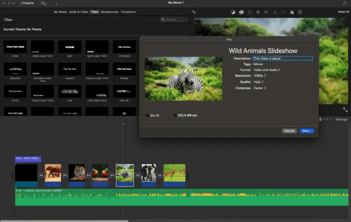Switch to the Transitions tab
The image size is (351, 222).
click(128, 12)
